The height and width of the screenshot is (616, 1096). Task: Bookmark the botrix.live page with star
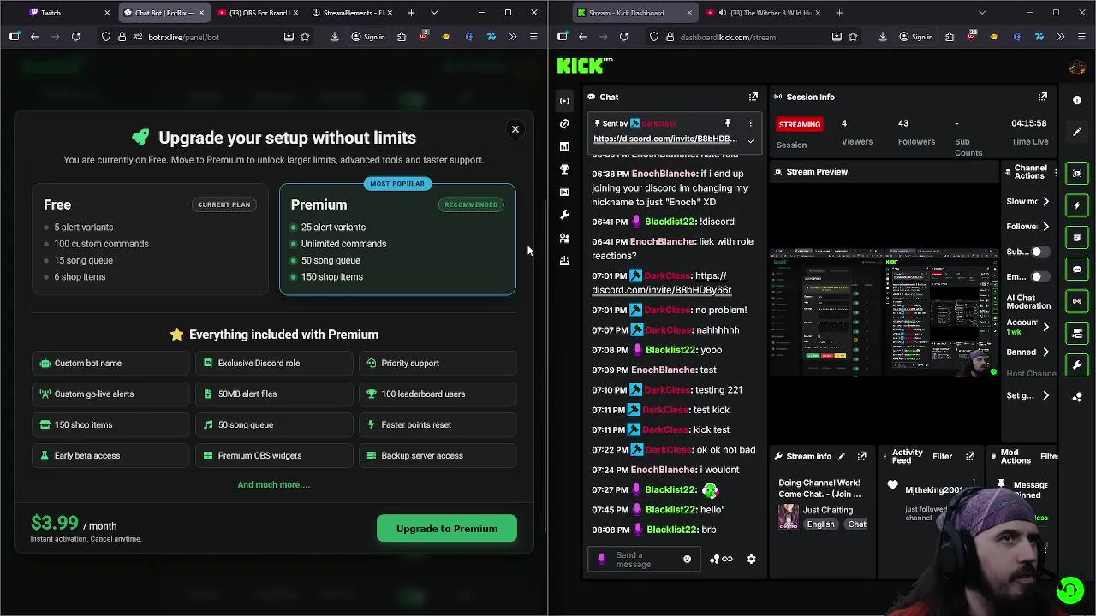click(305, 37)
